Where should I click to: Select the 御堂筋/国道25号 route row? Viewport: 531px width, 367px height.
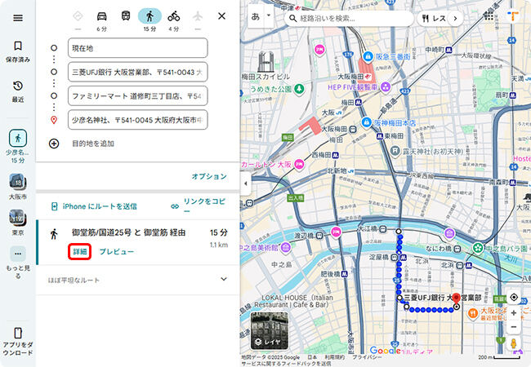pos(137,242)
